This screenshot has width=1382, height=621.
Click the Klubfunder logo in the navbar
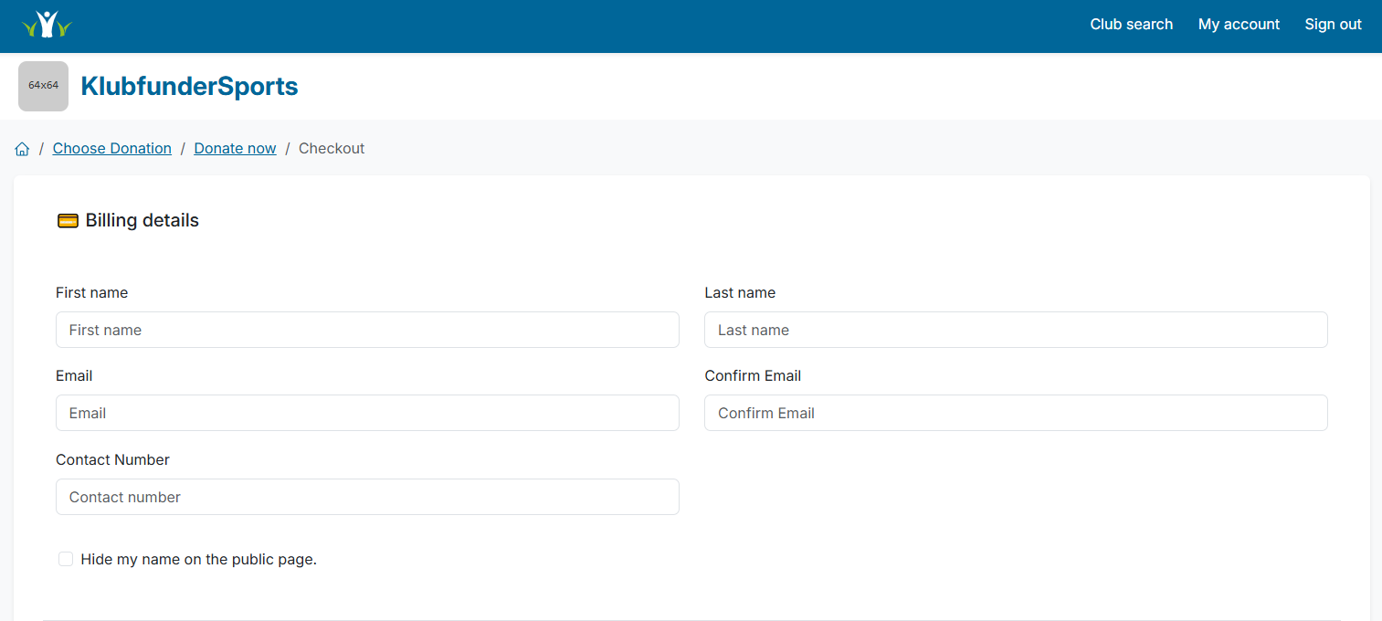[46, 25]
